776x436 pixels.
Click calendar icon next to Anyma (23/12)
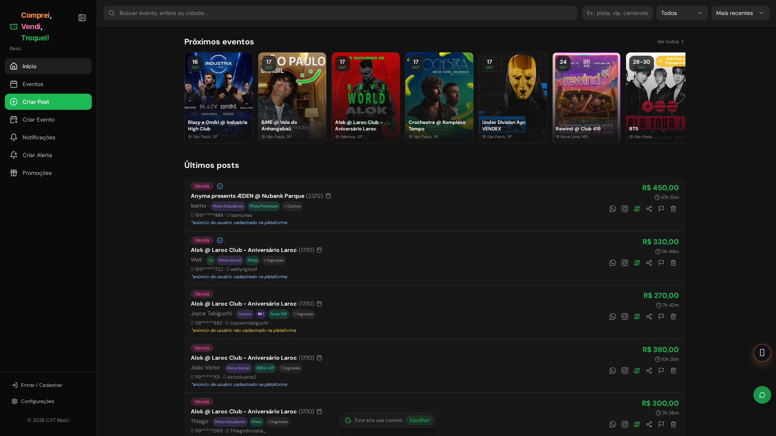[328, 196]
